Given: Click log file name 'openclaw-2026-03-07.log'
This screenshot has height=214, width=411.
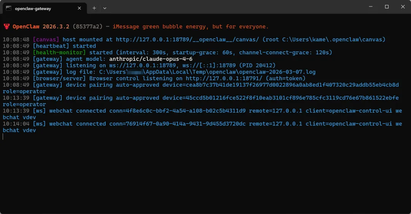Looking at the screenshot, I should pyautogui.click(x=277, y=72).
